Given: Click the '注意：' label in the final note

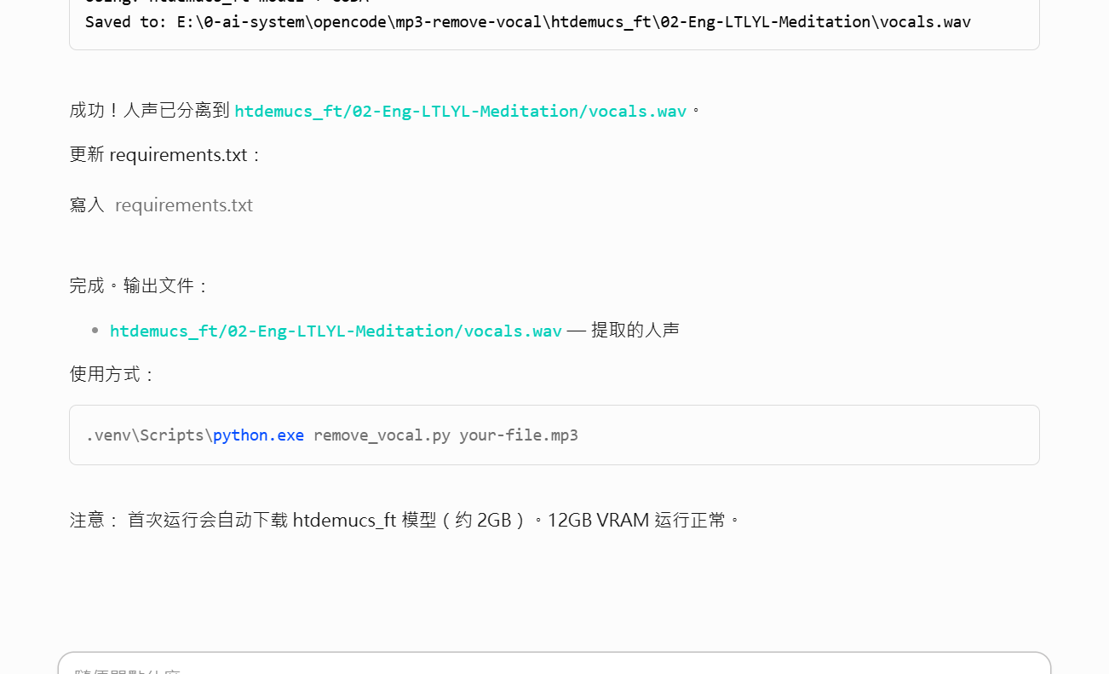Looking at the screenshot, I should (95, 520).
